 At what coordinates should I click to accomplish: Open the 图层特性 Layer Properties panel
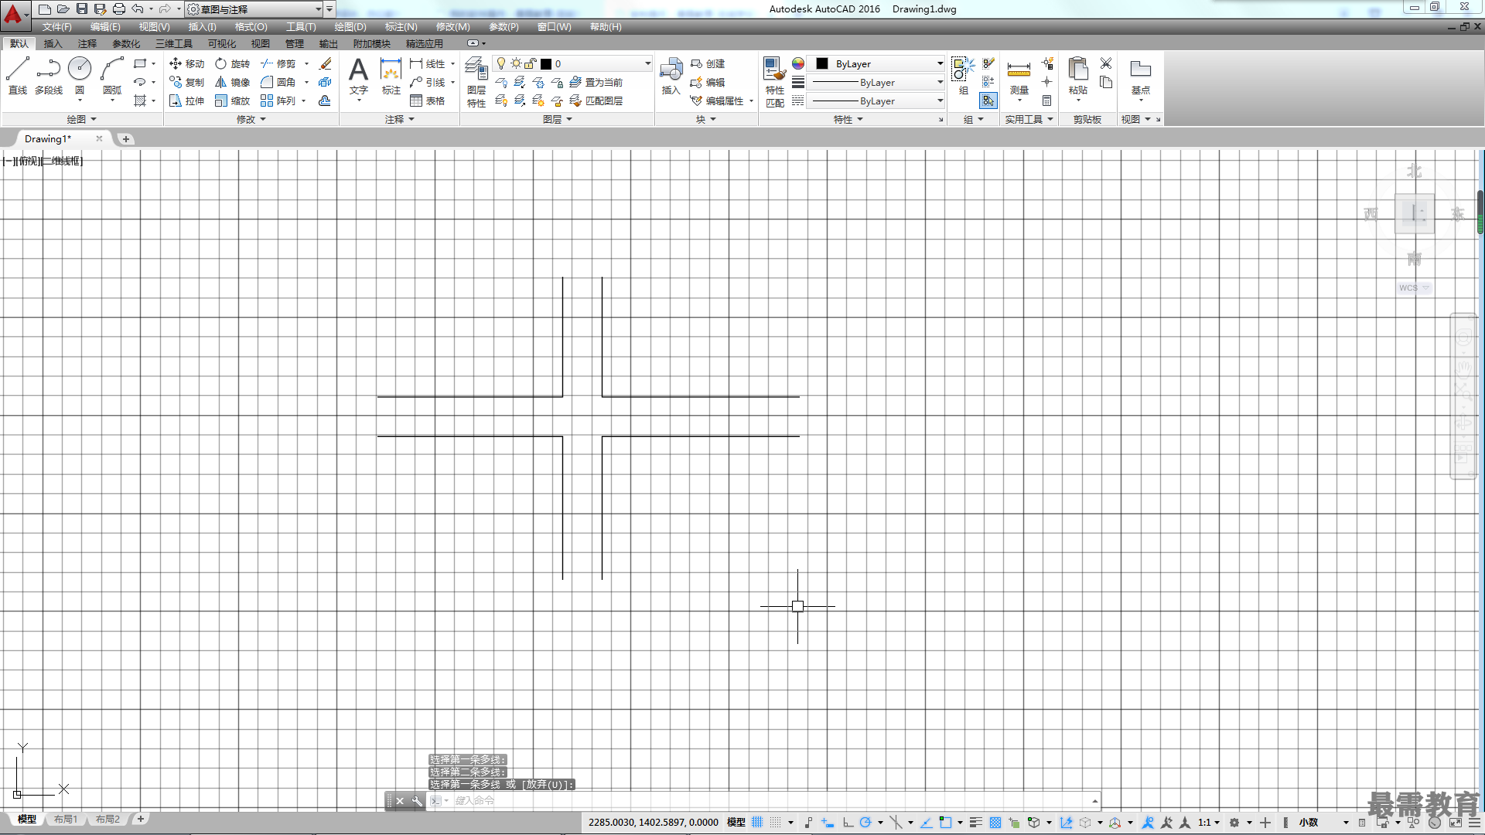click(476, 82)
